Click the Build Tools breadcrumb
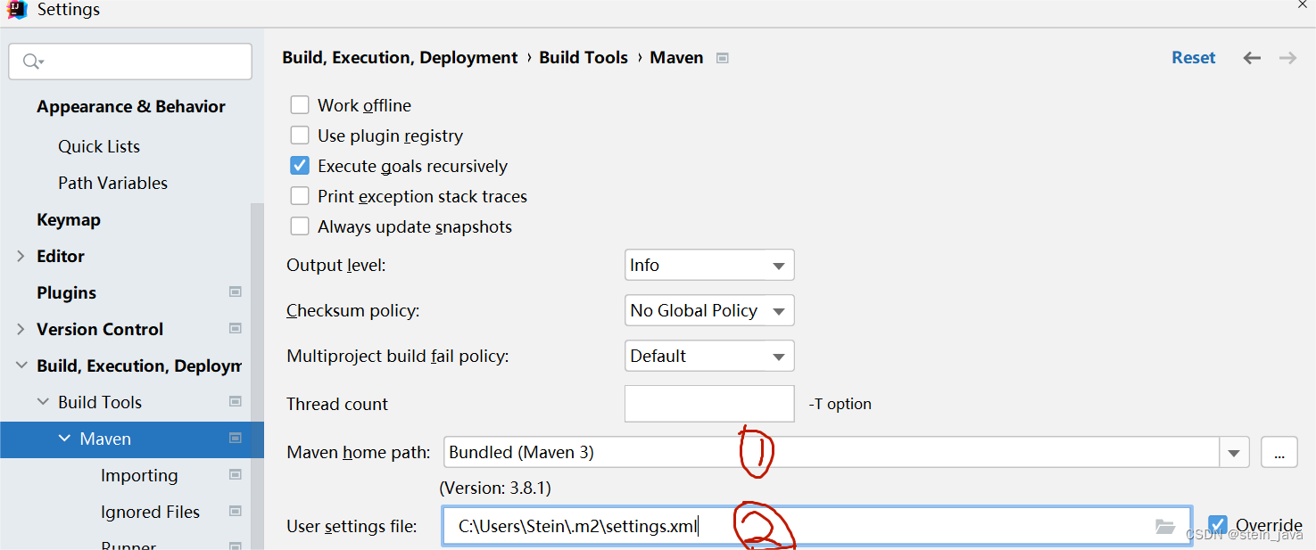This screenshot has height=550, width=1316. (584, 58)
